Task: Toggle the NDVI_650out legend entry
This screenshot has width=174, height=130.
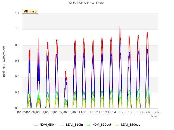Action: point(128,125)
